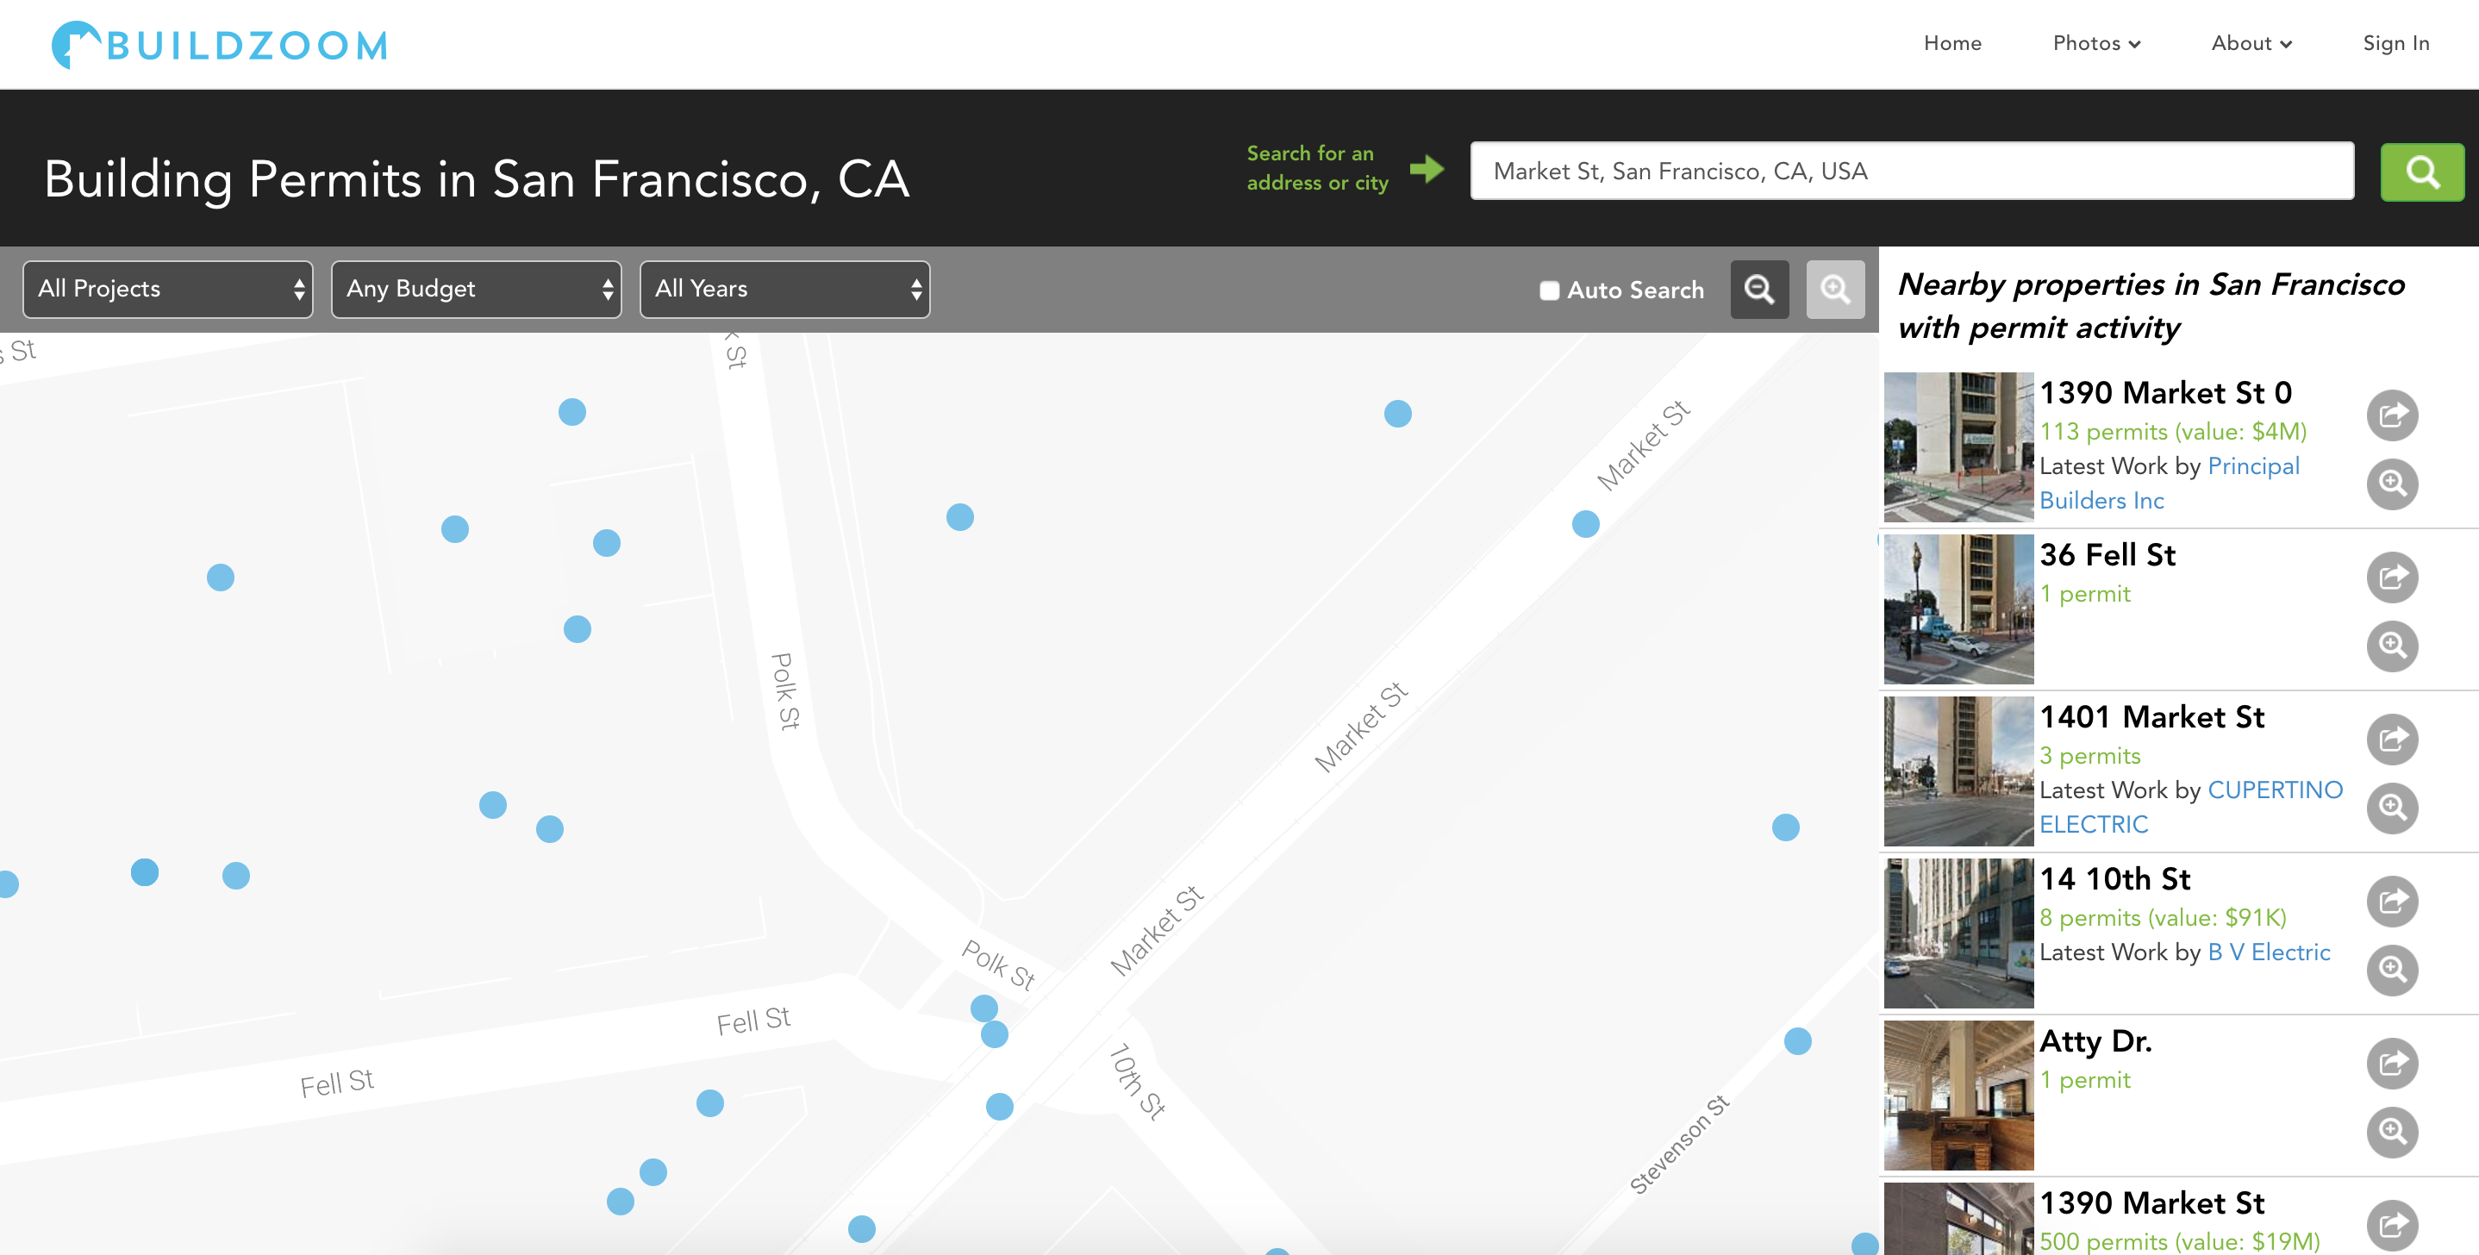Open the Any Budget dropdown
This screenshot has width=2479, height=1255.
(x=477, y=289)
